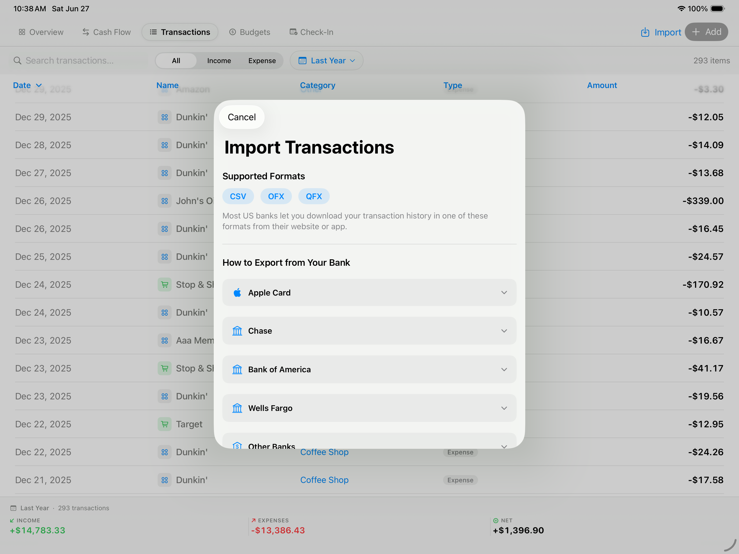Click the net total +$1,396.90

point(518,530)
